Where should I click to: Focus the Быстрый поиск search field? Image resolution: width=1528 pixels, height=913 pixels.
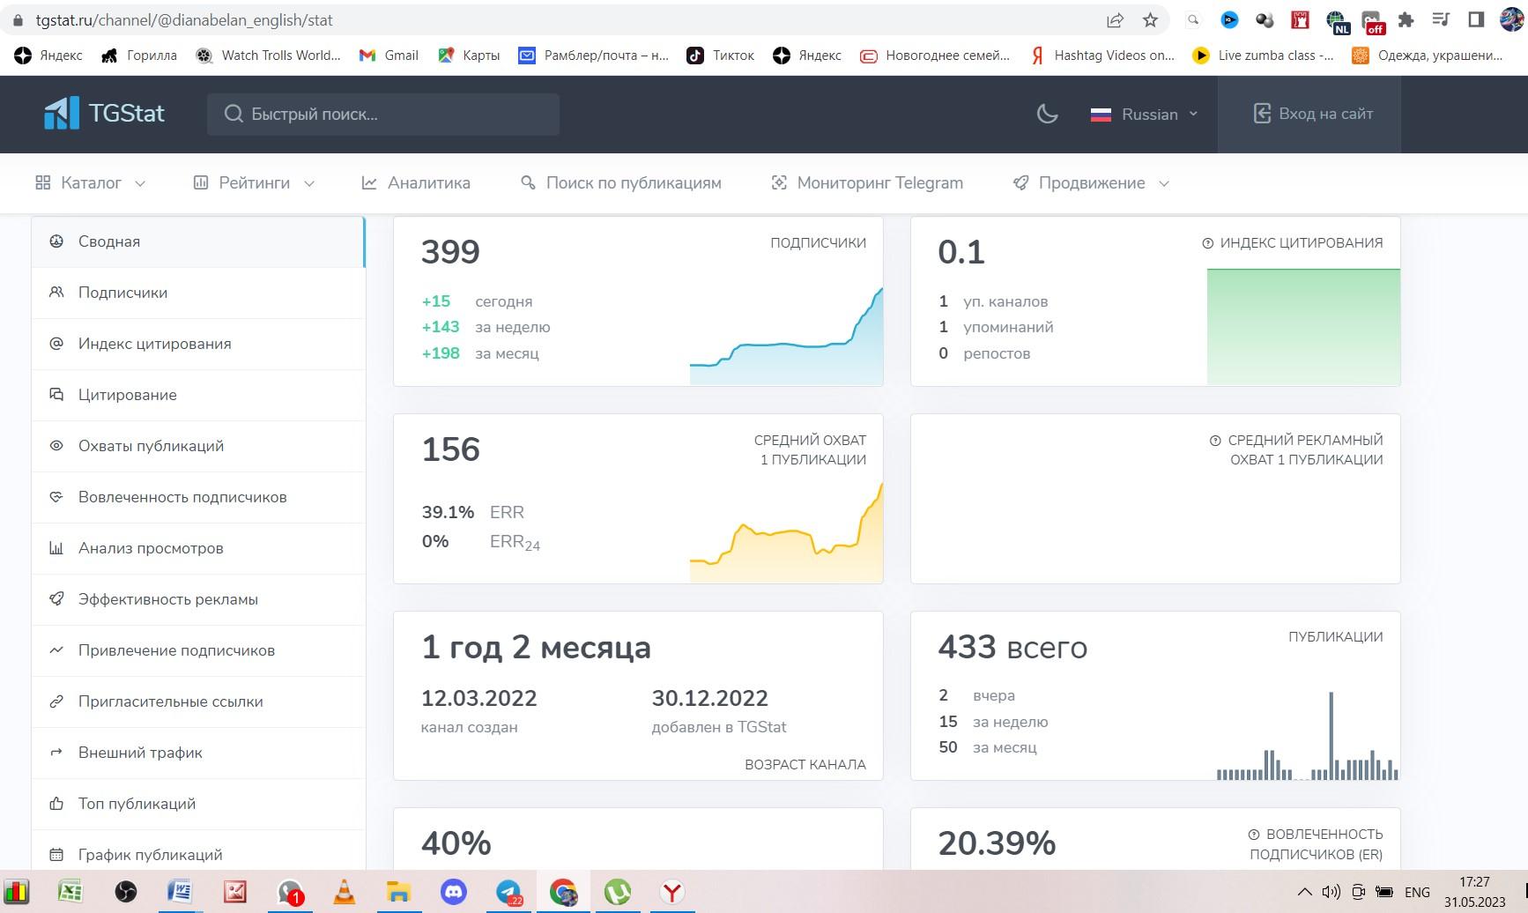tap(382, 114)
